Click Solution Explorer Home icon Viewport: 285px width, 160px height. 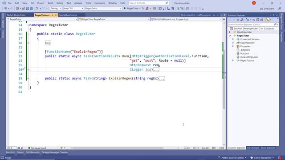click(238, 20)
